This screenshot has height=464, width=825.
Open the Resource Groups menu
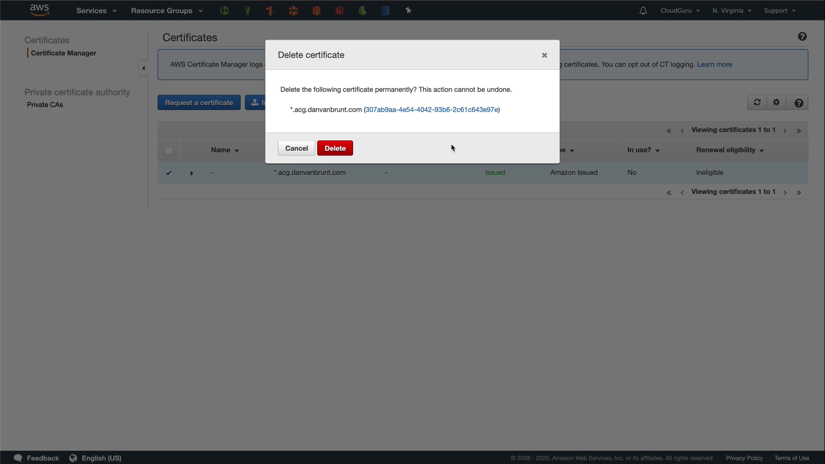point(166,11)
